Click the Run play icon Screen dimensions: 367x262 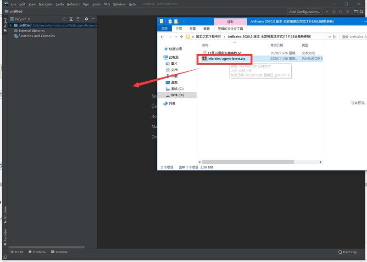(x=327, y=11)
